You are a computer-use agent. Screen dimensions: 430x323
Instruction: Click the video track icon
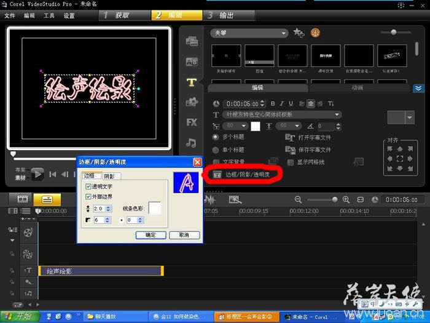coord(28,233)
